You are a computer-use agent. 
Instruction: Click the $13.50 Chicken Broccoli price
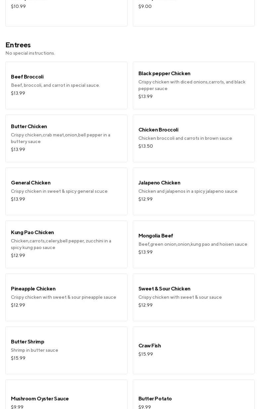[x=146, y=146]
